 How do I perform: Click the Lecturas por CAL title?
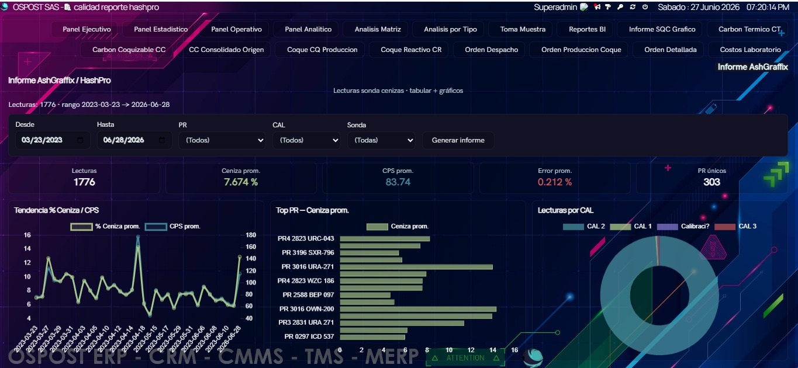565,210
